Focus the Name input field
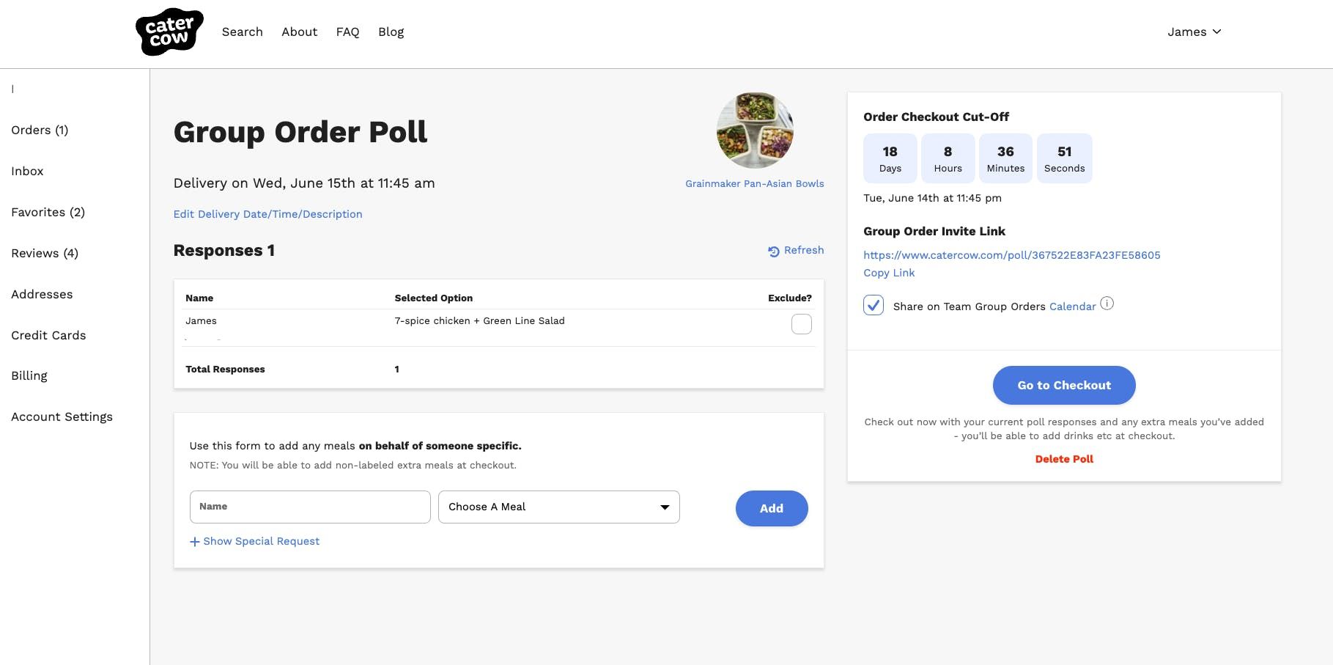This screenshot has width=1333, height=665. (x=309, y=507)
